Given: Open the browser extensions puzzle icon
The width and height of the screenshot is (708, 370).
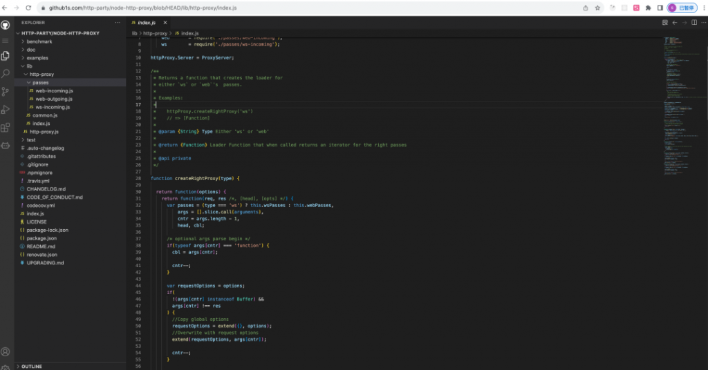Looking at the screenshot, I should (x=649, y=8).
